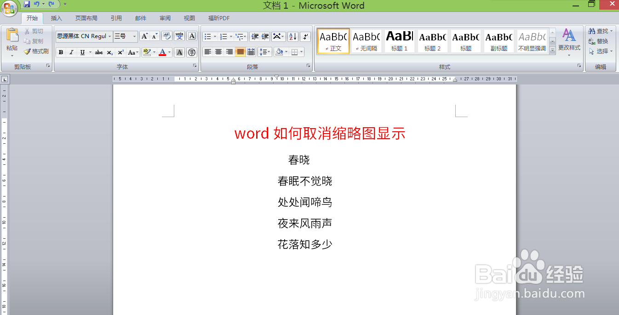Switch to 邮件 tab
The width and height of the screenshot is (619, 315).
(141, 18)
